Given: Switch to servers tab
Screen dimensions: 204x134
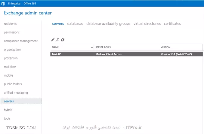Looking at the screenshot, I should (58, 24).
